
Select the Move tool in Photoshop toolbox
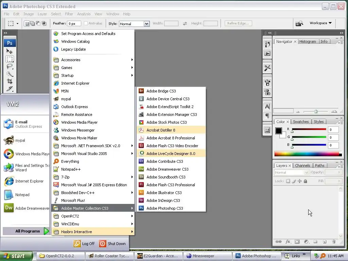coord(10,52)
